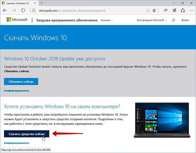Click Скачать средство сейчас button
Viewport: 196px width, 153px height.
27,134
